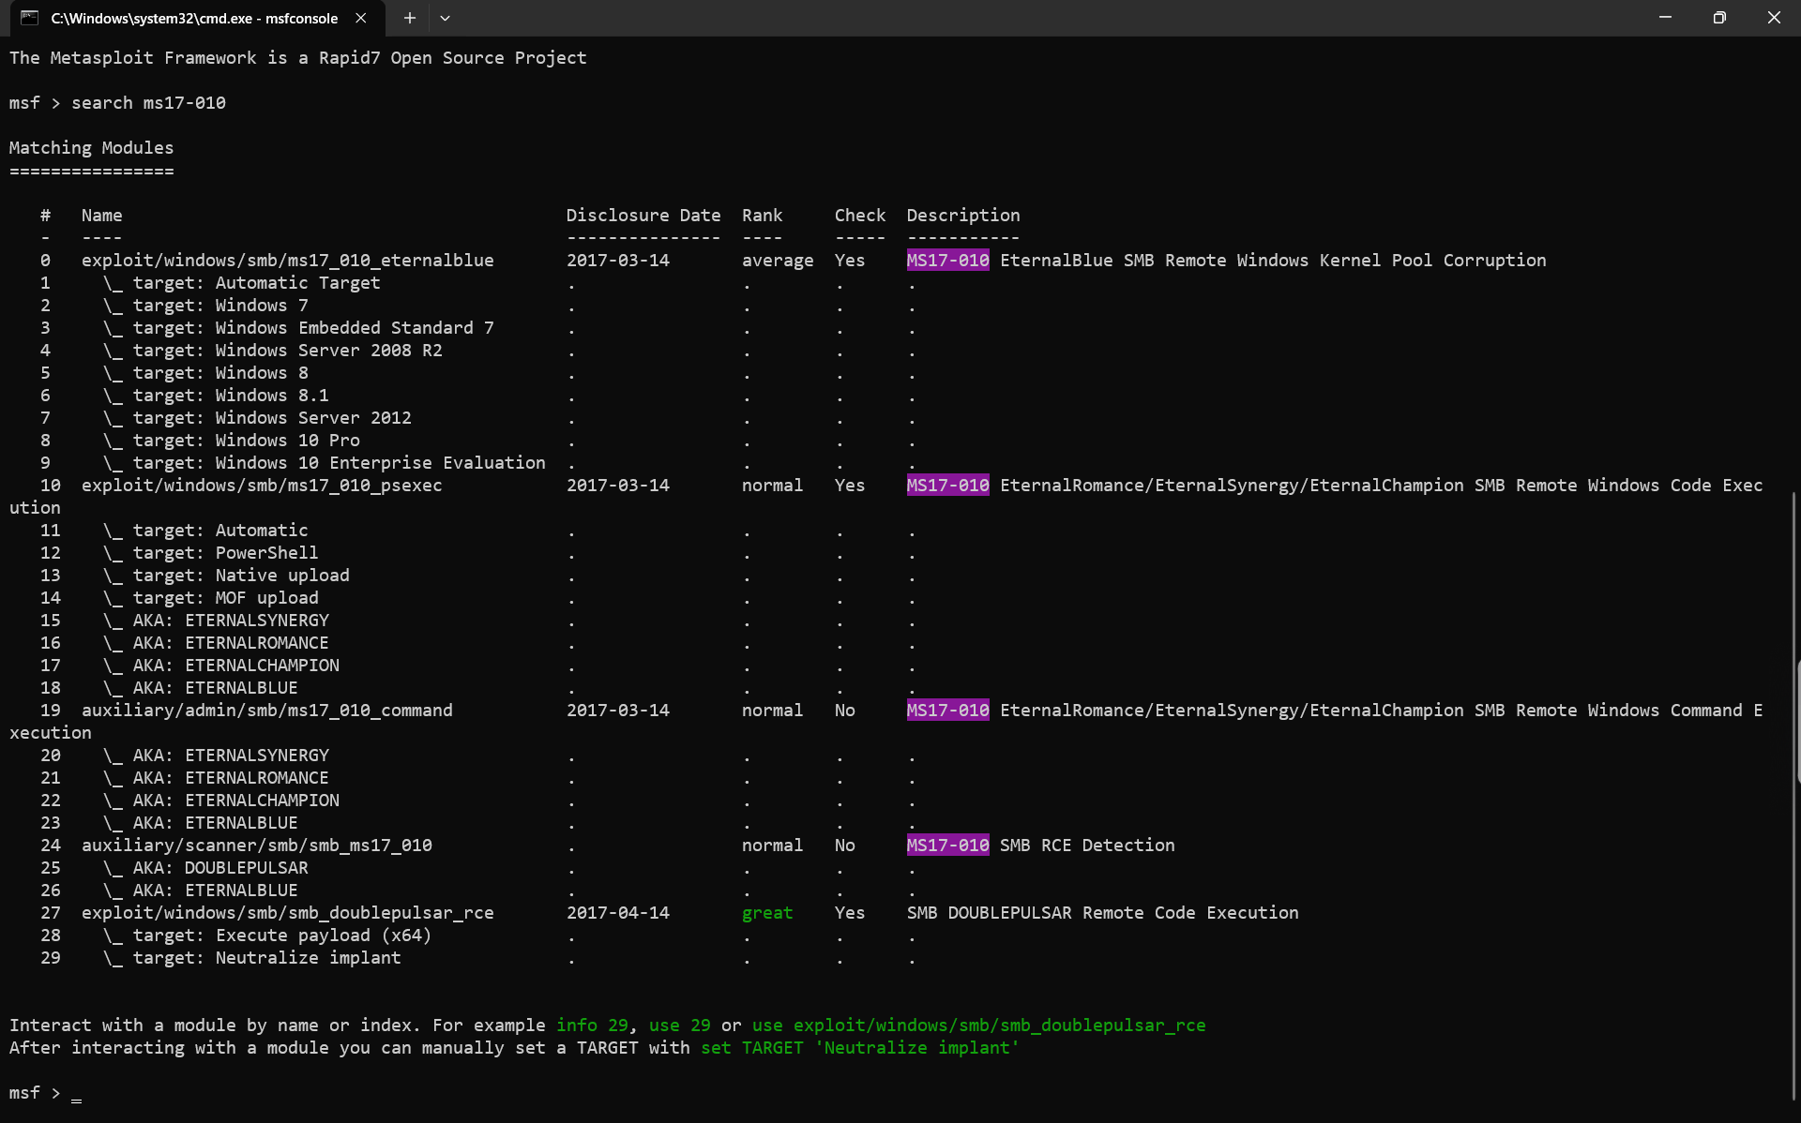Click auxiliary/admin/smb/ms17_010_command module name
This screenshot has width=1801, height=1123.
266,711
